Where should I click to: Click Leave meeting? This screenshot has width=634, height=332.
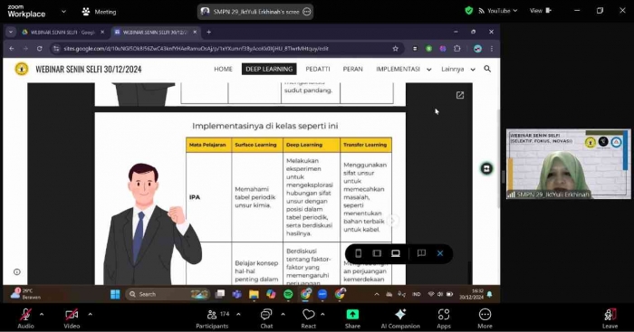tap(610, 318)
